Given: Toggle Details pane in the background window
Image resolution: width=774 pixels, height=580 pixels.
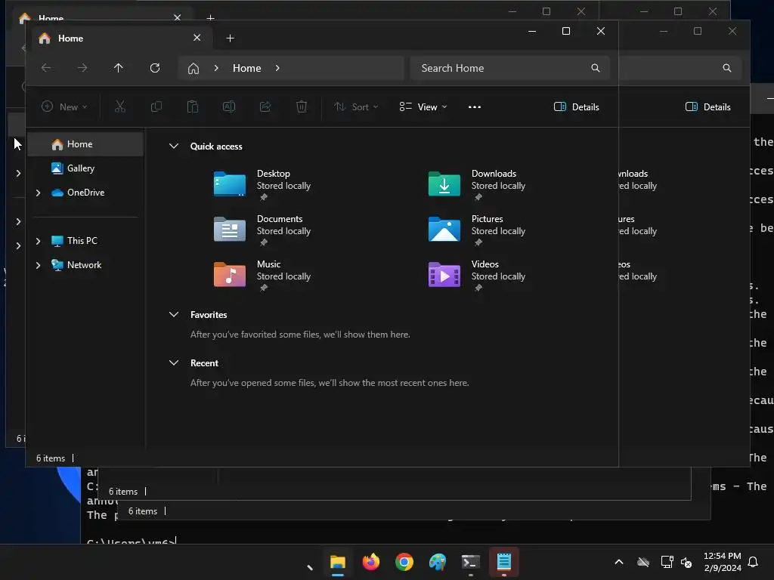Looking at the screenshot, I should pos(707,107).
